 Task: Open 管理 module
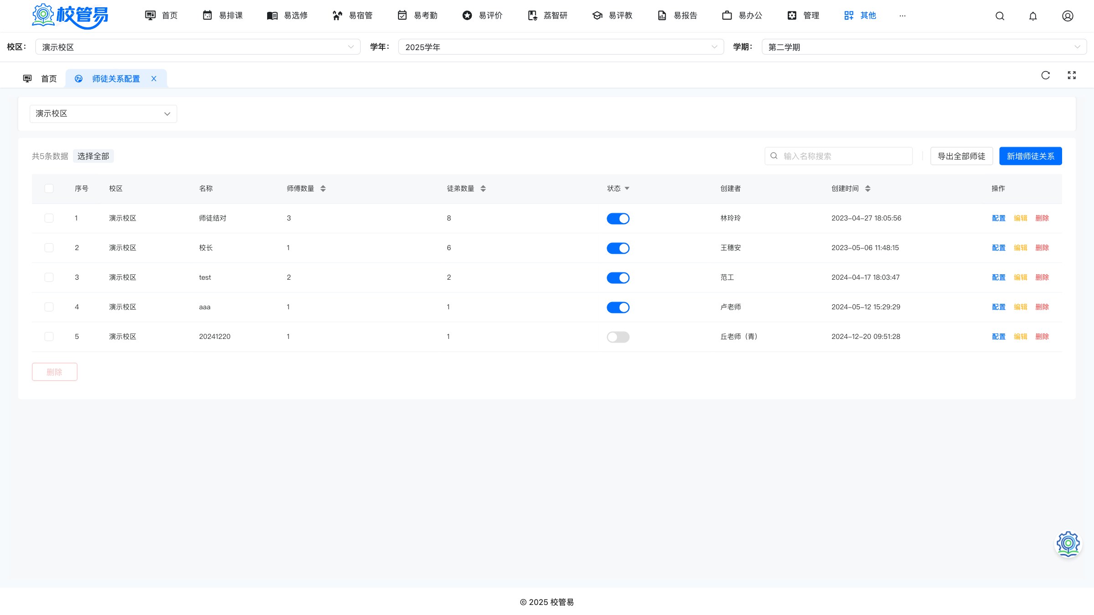coord(803,15)
